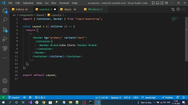Open the Terminal menu
The width and height of the screenshot is (188, 105).
pos(64,3)
